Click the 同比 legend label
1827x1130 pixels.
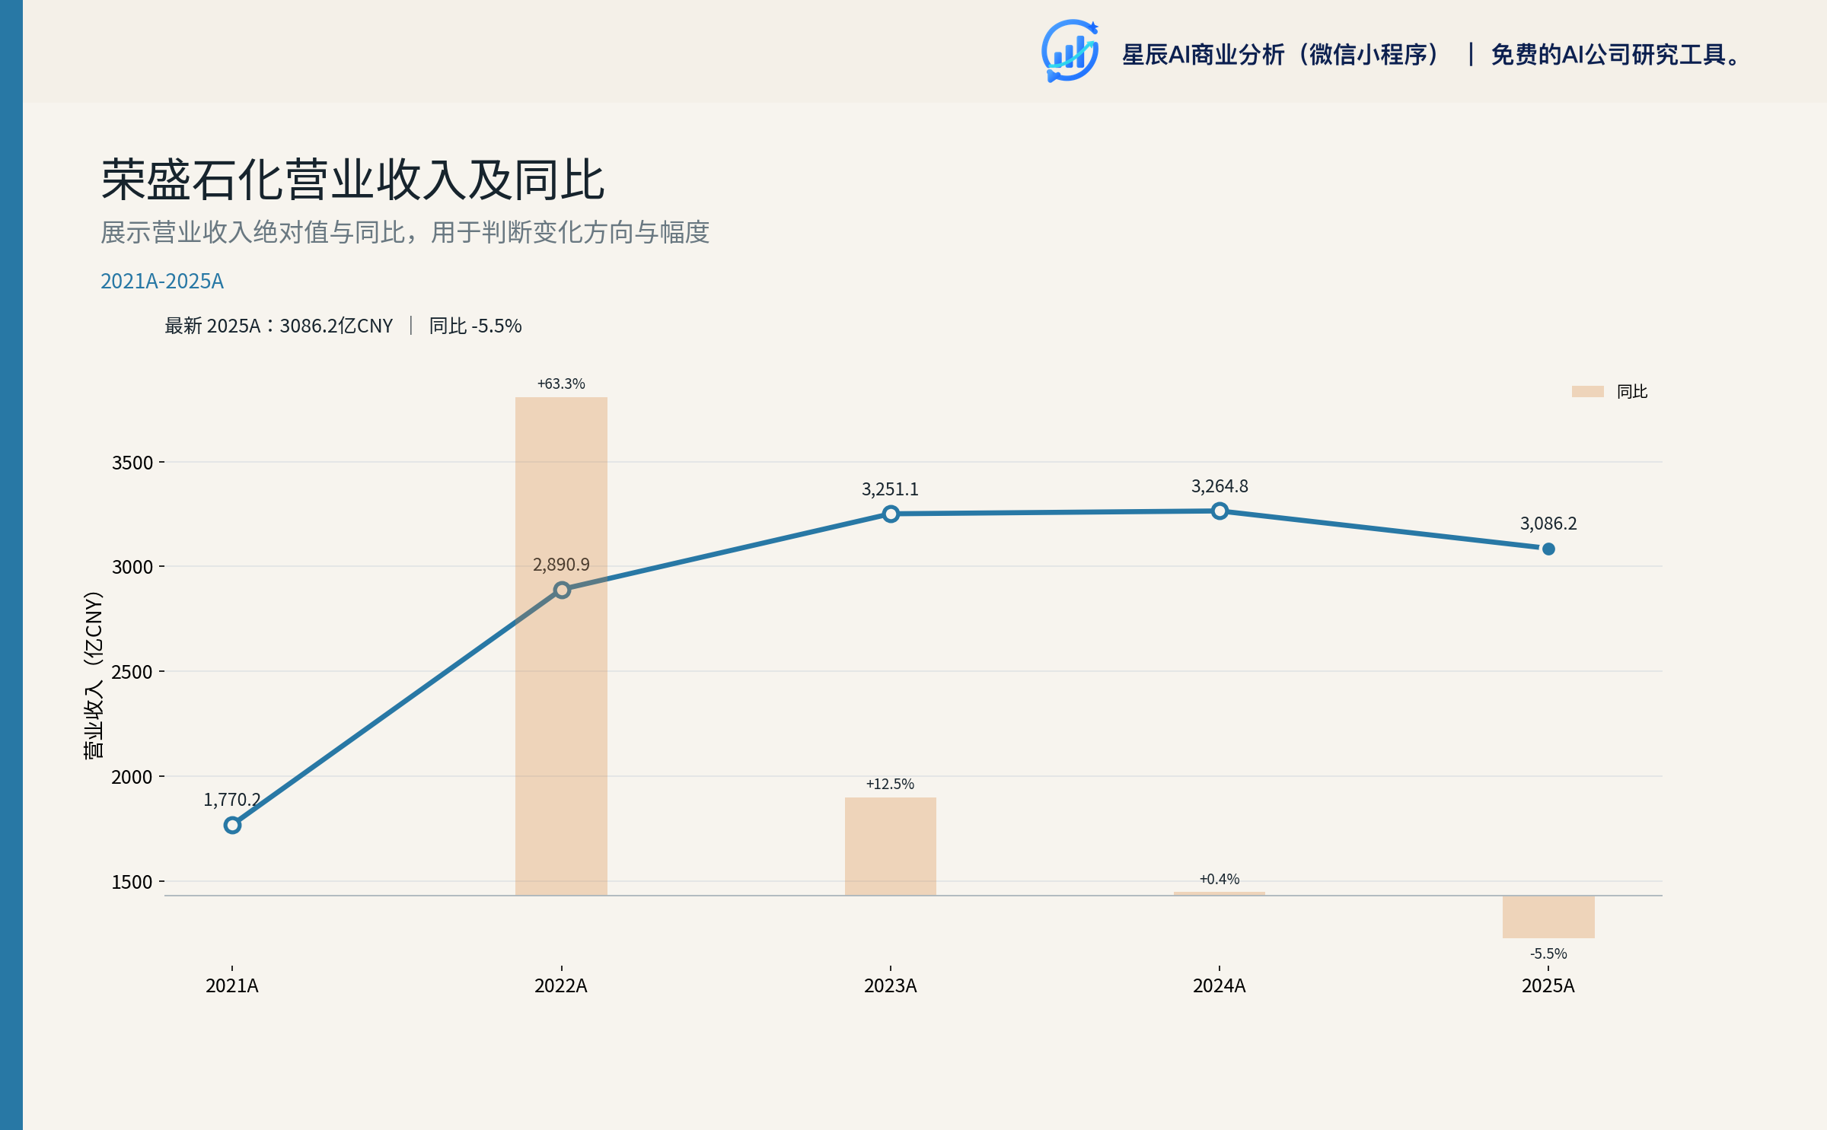[x=1632, y=391]
